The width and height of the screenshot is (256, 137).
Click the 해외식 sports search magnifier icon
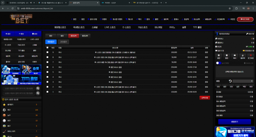38,88
